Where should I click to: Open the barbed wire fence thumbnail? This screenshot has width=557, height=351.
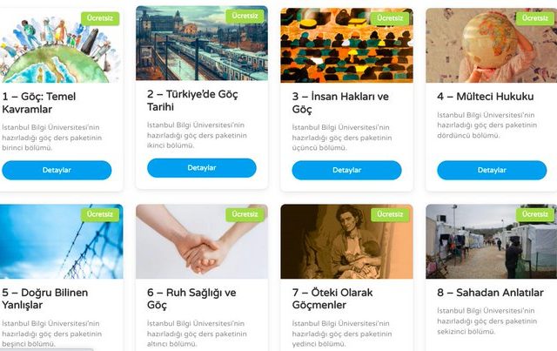click(x=61, y=241)
